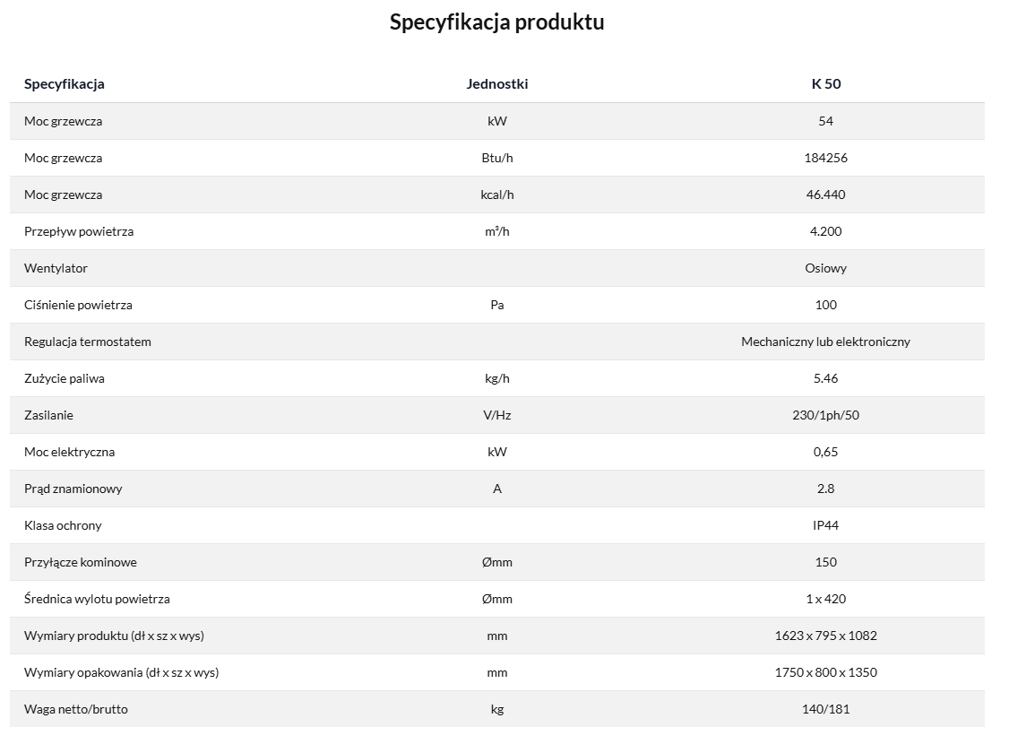
Task: Select the '1623 x 795 x 1082' dimensions value
Action: coord(825,636)
